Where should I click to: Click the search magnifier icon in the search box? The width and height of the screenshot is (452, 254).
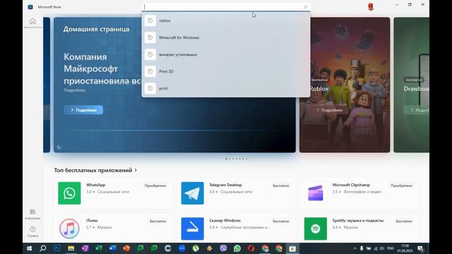(x=306, y=6)
